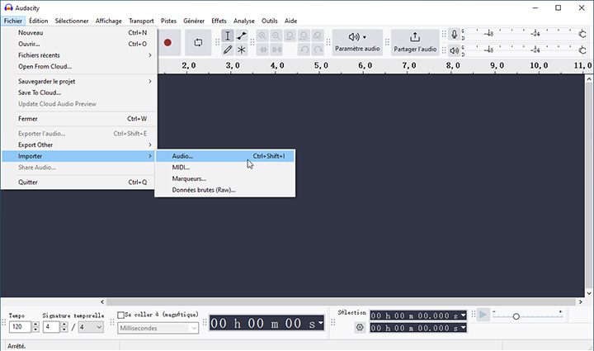Click the red Record button
Screen dimensions: 594x351
pos(167,42)
